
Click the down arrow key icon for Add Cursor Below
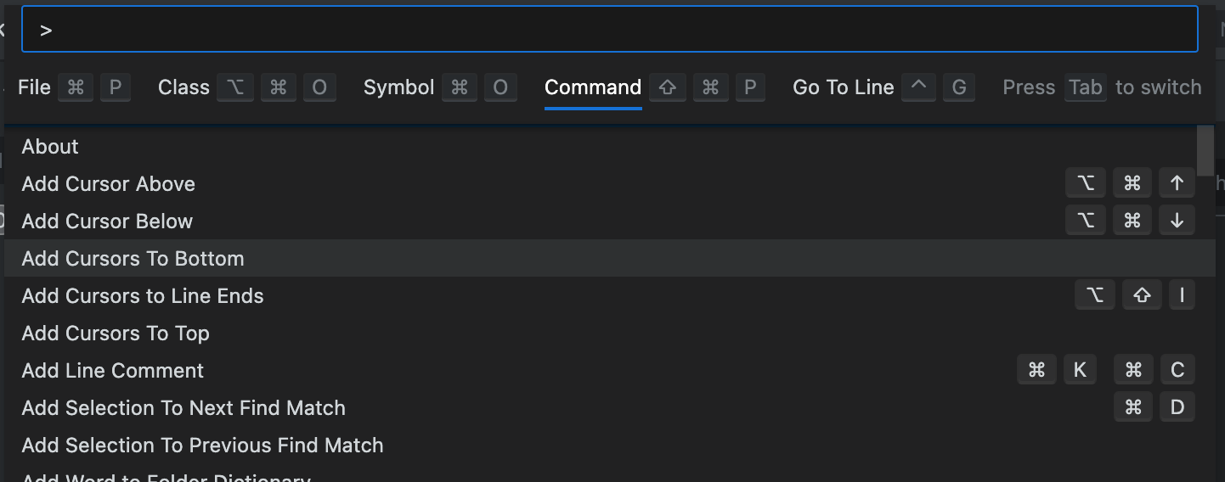[1177, 220]
